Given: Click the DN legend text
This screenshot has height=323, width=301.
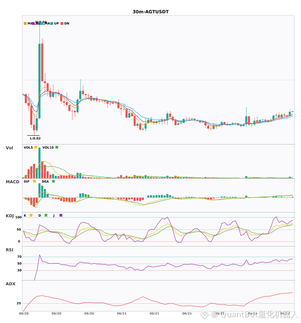Looking at the screenshot, I should point(67,23).
